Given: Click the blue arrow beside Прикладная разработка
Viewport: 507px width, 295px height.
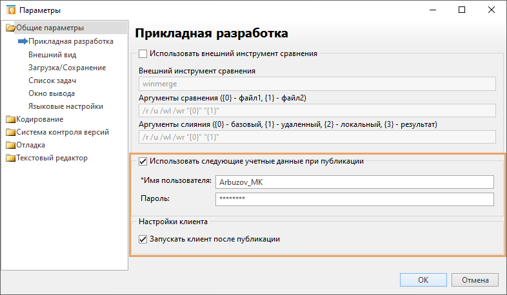Looking at the screenshot, I should click(x=22, y=41).
